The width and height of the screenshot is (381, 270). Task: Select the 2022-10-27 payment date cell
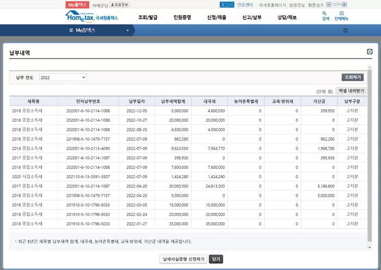pyautogui.click(x=137, y=120)
